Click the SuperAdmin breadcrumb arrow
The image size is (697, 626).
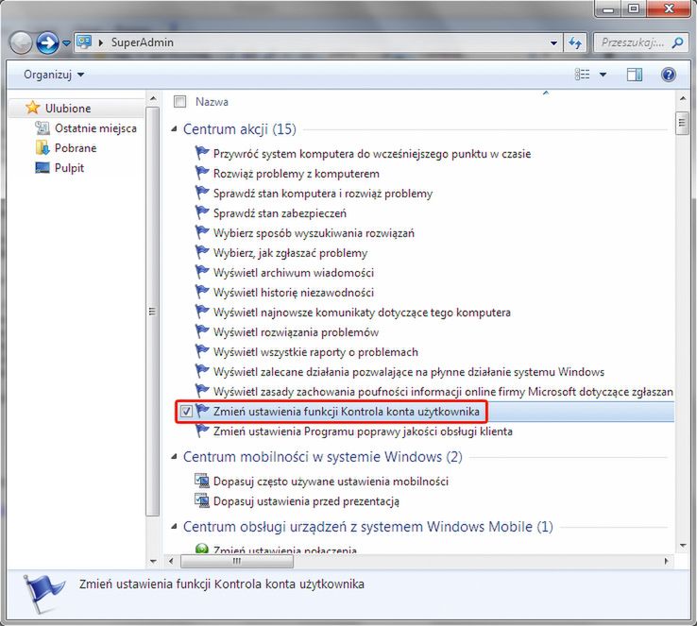(101, 42)
